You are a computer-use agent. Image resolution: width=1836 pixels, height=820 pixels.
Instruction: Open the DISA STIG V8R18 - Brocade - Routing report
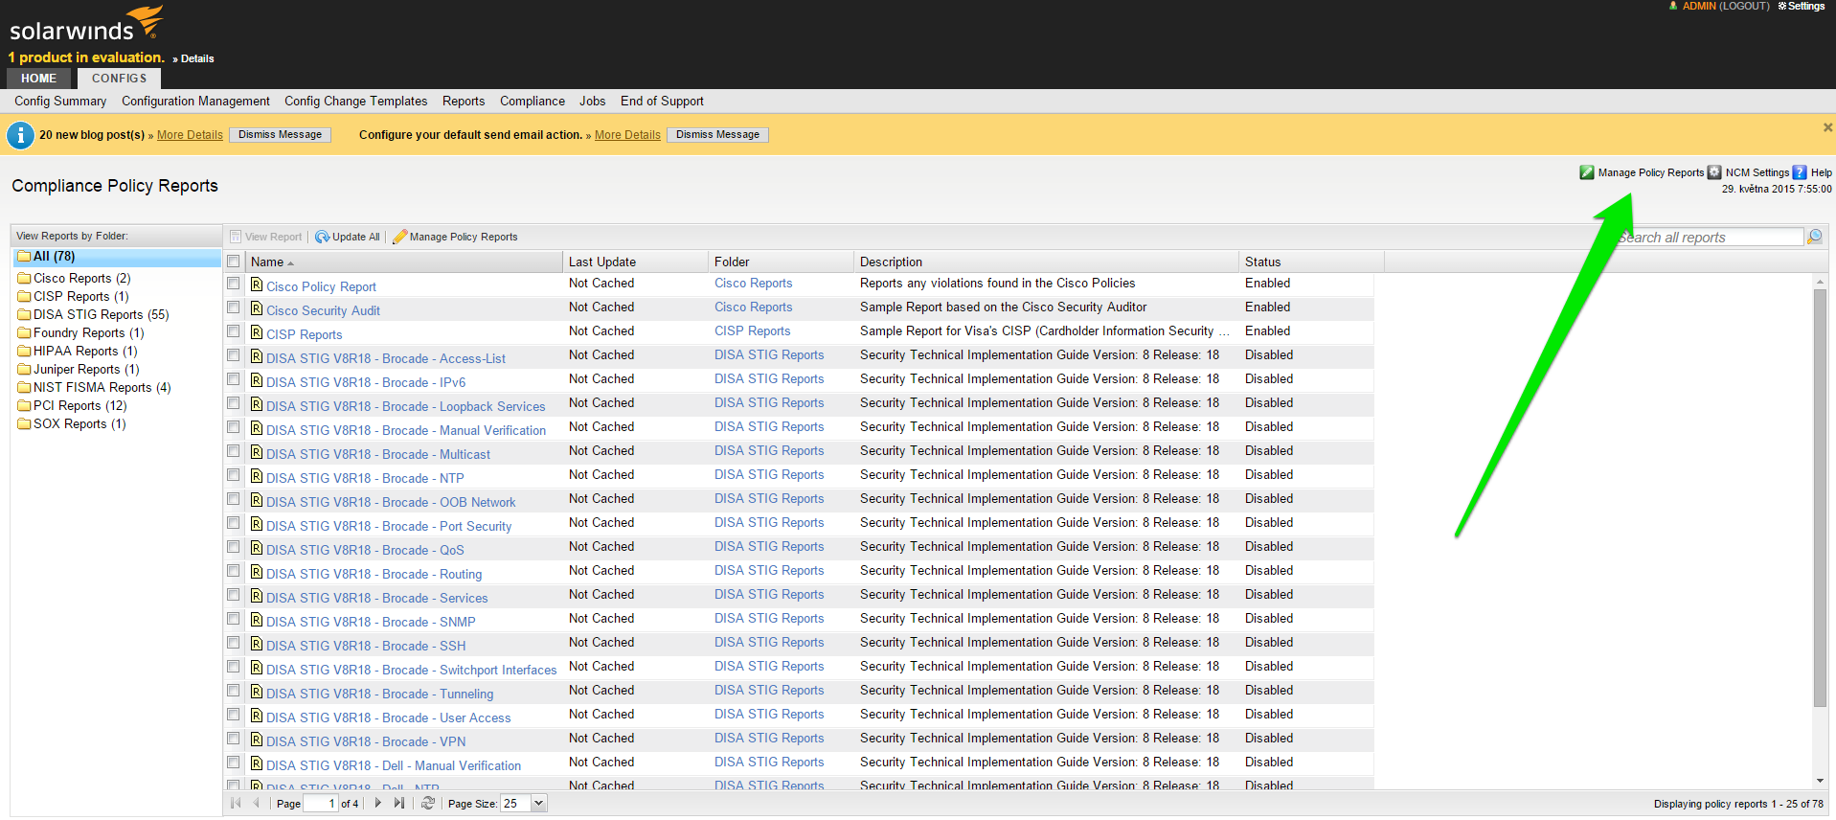tap(374, 574)
